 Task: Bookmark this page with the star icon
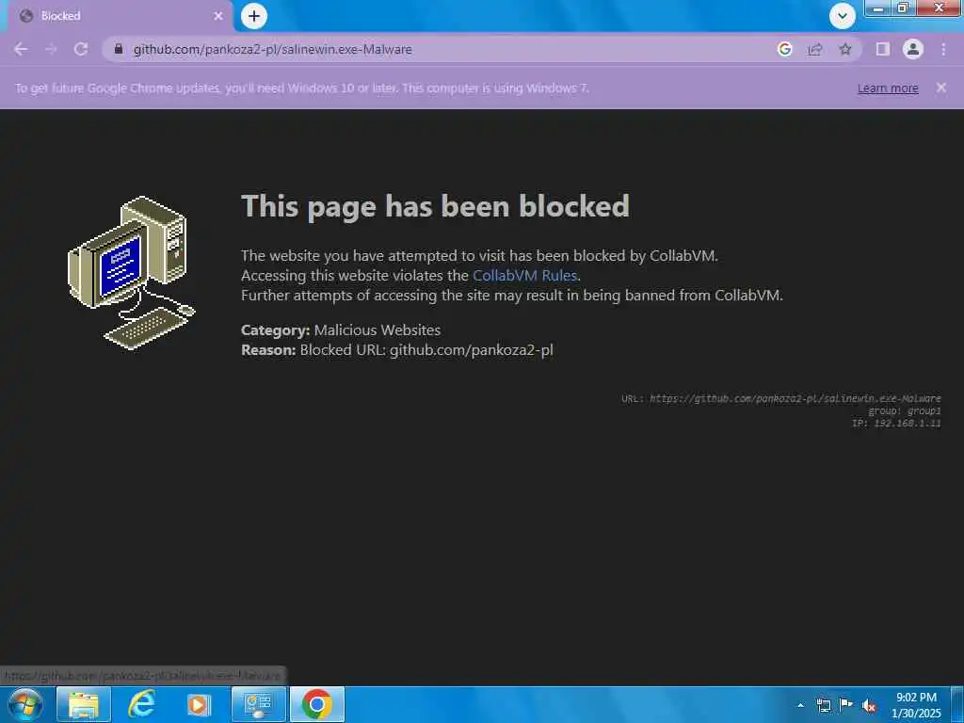[845, 49]
